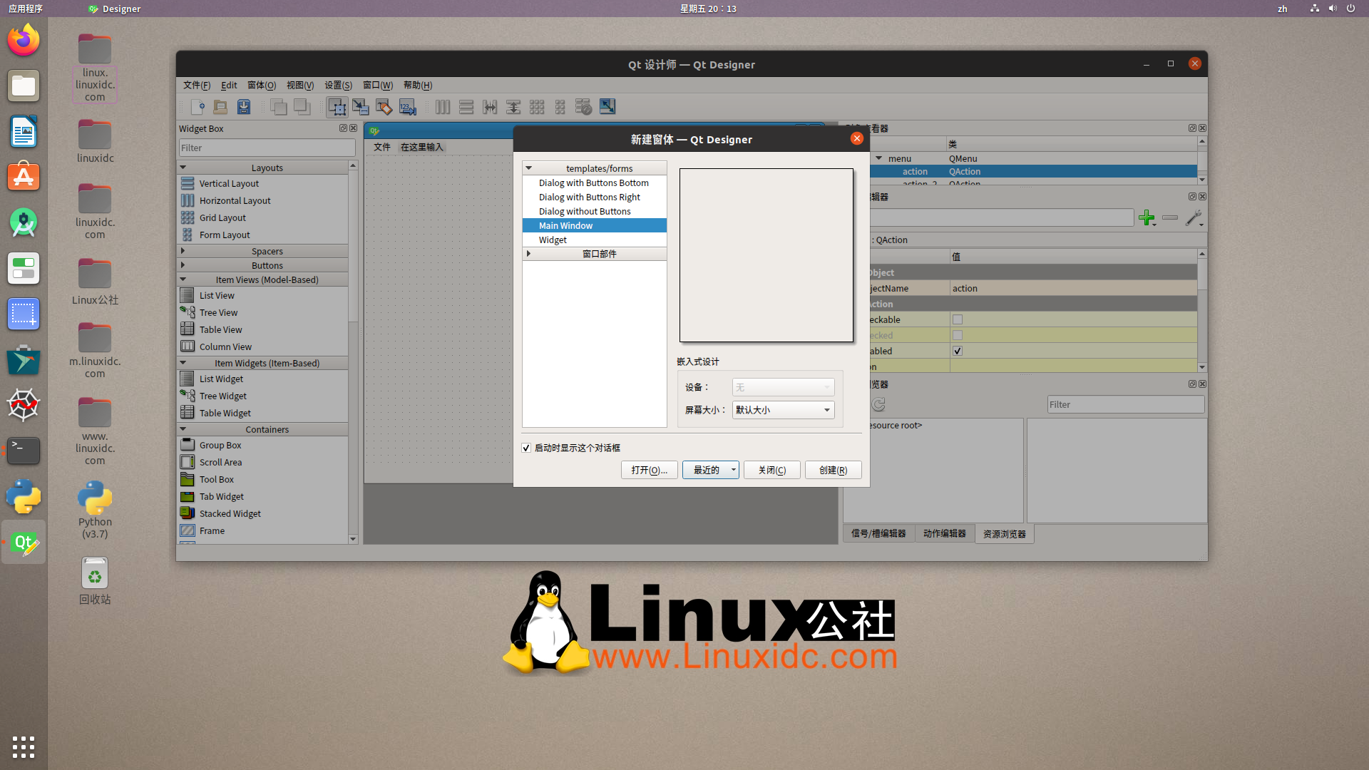Click the Send to Back toolbar icon

pos(279,107)
